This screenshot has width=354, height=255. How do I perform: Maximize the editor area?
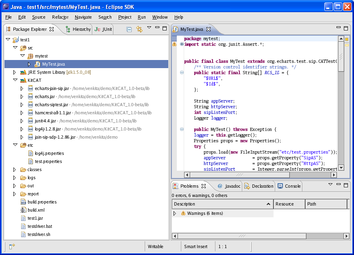click(345, 28)
